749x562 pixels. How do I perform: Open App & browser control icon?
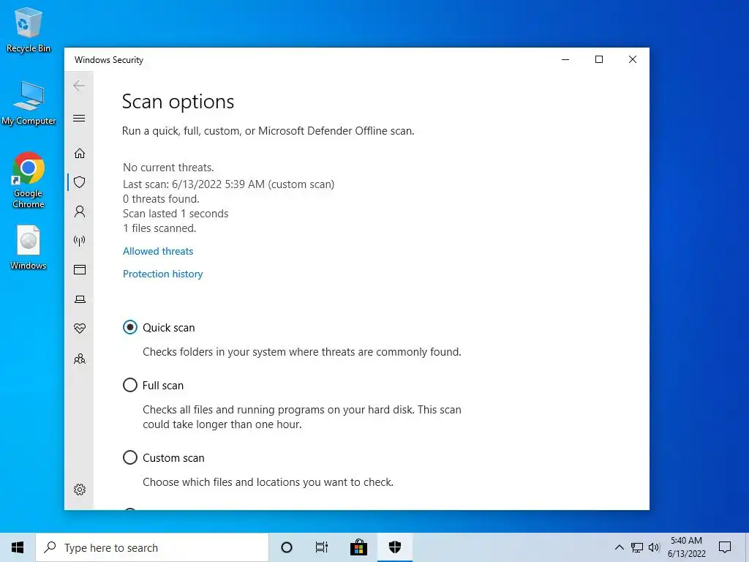80,270
